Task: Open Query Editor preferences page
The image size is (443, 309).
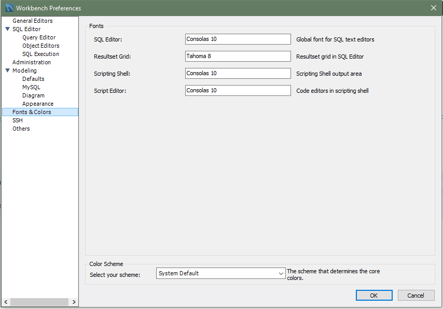Action: point(39,37)
